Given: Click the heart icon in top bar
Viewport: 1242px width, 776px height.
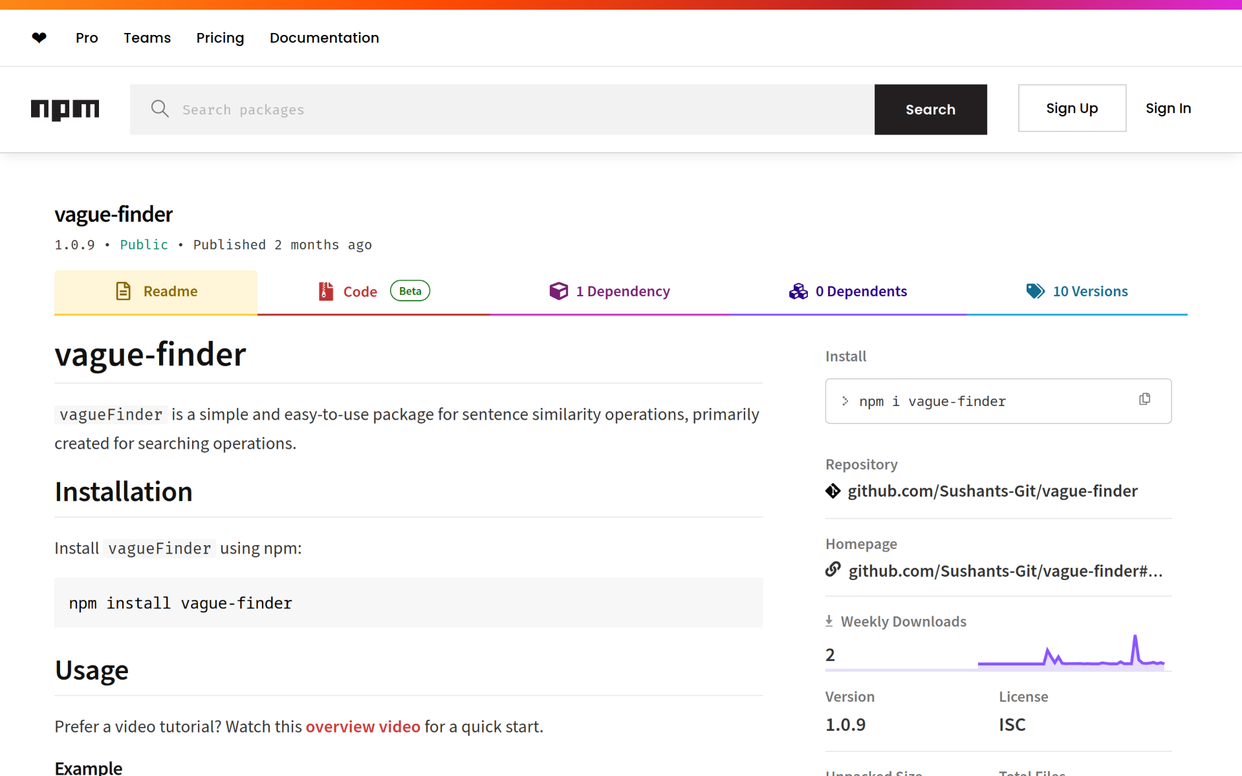Looking at the screenshot, I should pos(39,38).
